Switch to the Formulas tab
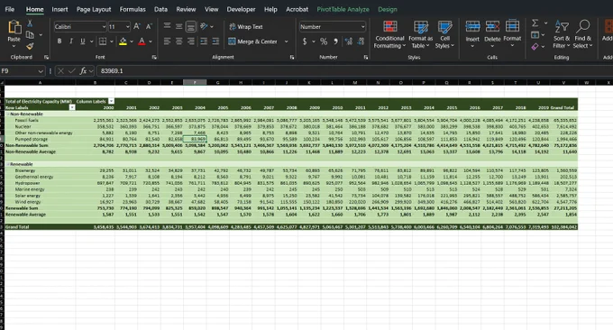 (133, 9)
